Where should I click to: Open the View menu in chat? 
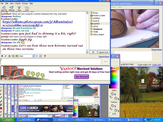[x=12, y=3]
